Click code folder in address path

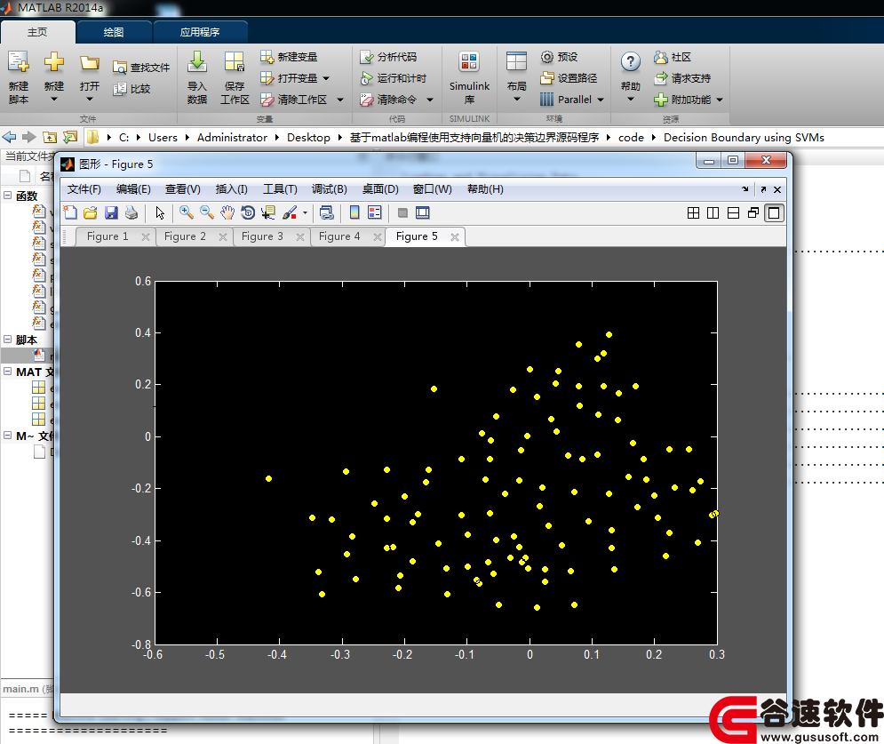click(631, 138)
